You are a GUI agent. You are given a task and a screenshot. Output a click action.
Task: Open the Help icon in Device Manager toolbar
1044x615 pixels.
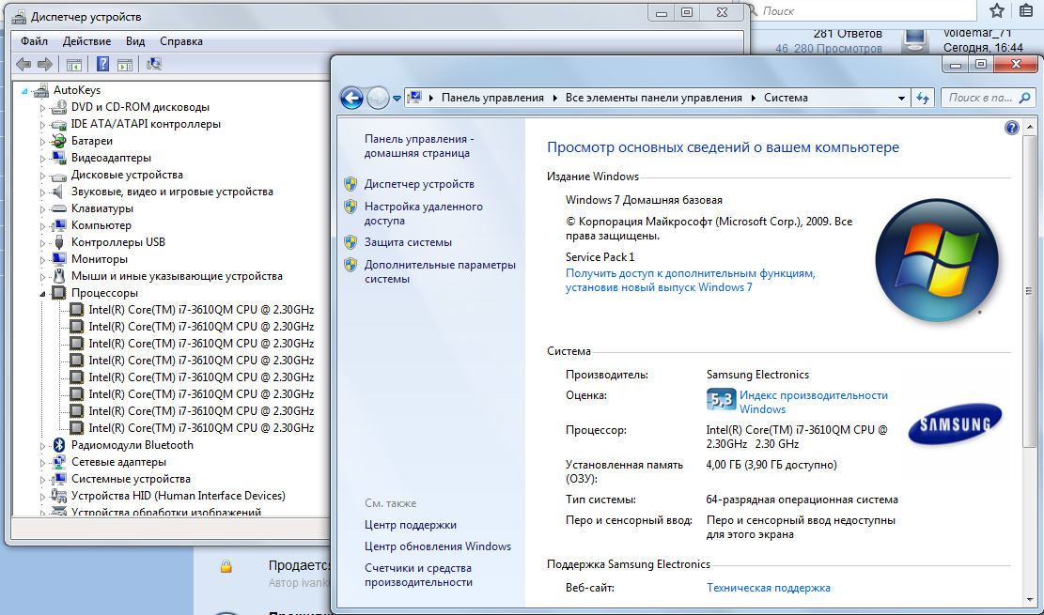(x=102, y=64)
